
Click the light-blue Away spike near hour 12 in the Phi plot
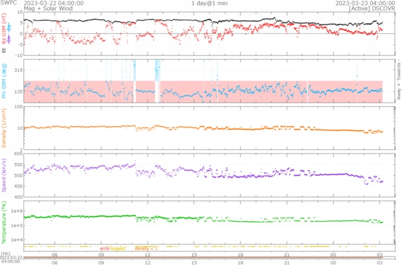(x=158, y=70)
